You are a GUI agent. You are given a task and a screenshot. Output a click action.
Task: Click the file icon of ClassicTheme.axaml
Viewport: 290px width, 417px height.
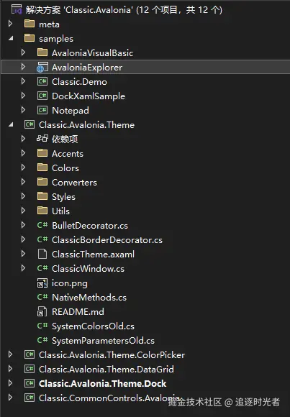[42, 254]
